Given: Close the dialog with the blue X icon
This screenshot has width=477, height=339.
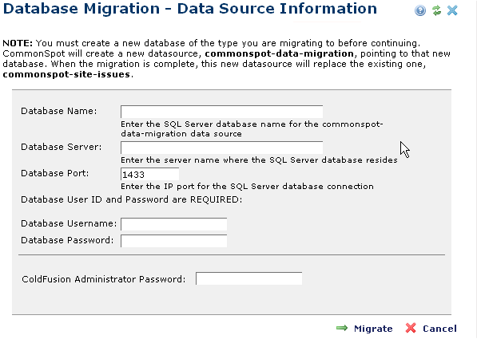Looking at the screenshot, I should [452, 10].
